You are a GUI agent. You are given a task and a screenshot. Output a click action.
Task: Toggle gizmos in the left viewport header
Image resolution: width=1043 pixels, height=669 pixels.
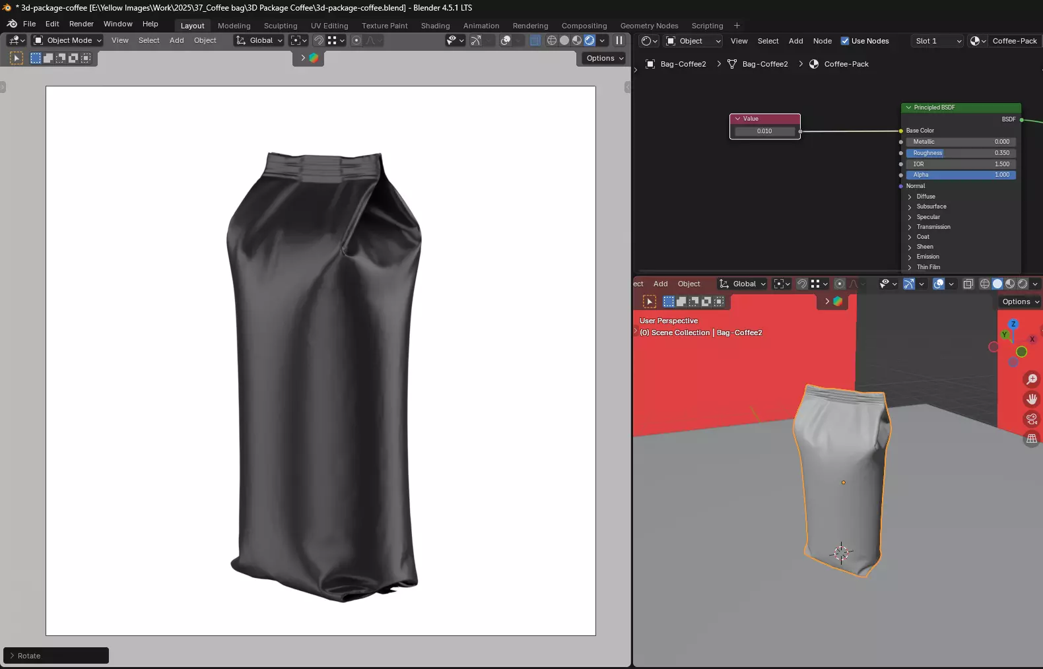point(475,40)
